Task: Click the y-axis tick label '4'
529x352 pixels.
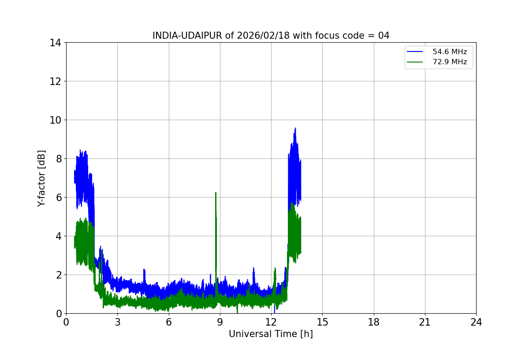Action: 58,236
